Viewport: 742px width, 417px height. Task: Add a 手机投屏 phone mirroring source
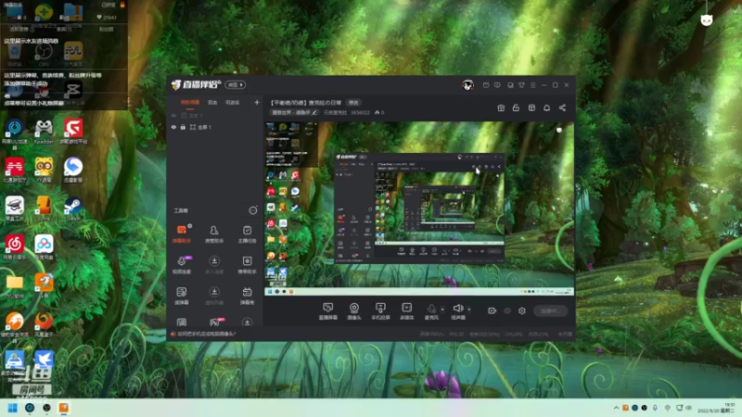click(x=380, y=311)
